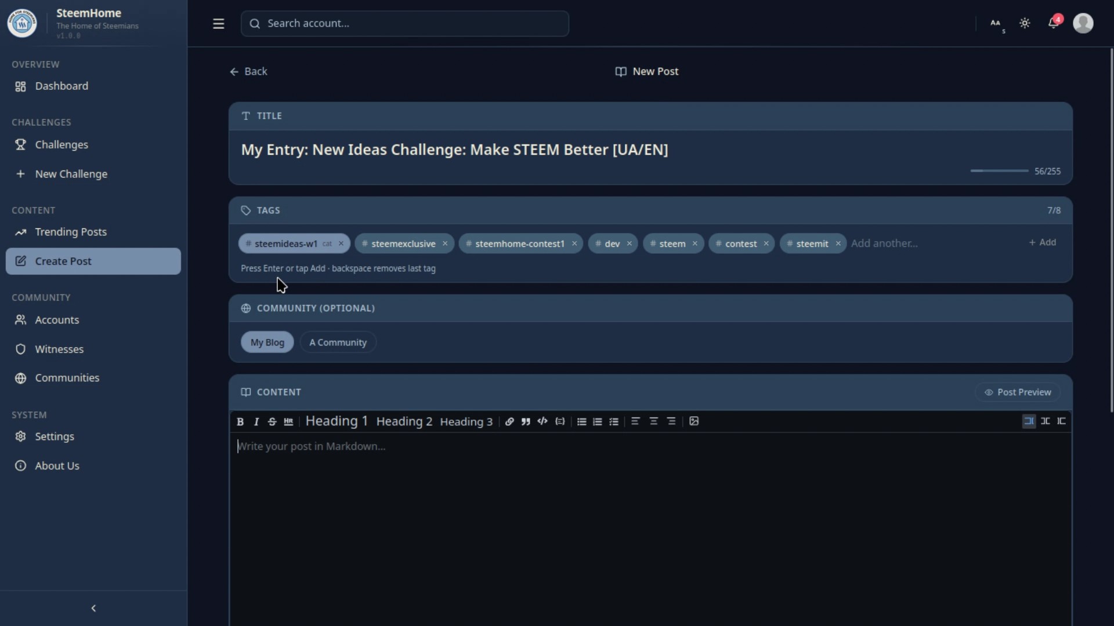Image resolution: width=1114 pixels, height=626 pixels.
Task: Toggle the hamburger sidebar menu
Action: point(219,24)
